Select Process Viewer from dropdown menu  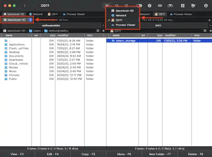[123, 25]
